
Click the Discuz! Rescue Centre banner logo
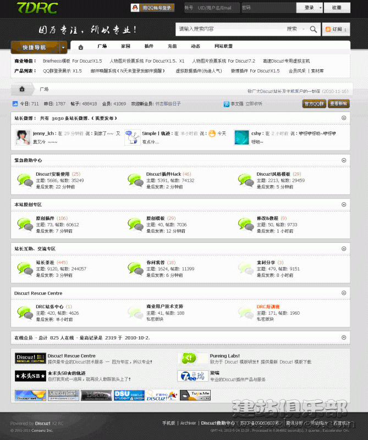tap(30, 358)
